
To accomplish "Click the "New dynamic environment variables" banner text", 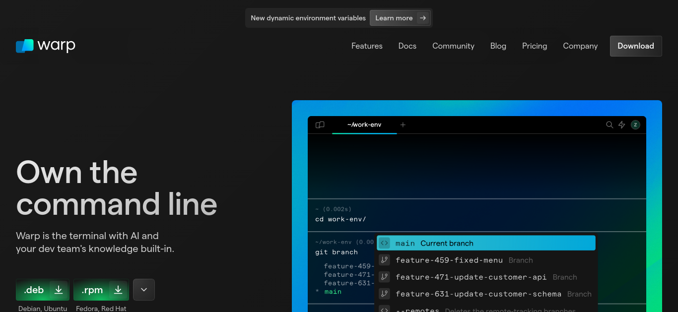I will tap(308, 18).
